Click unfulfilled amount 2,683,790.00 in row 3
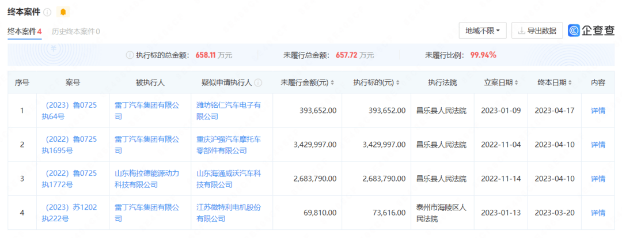This screenshot has width=622, height=238. (x=316, y=179)
